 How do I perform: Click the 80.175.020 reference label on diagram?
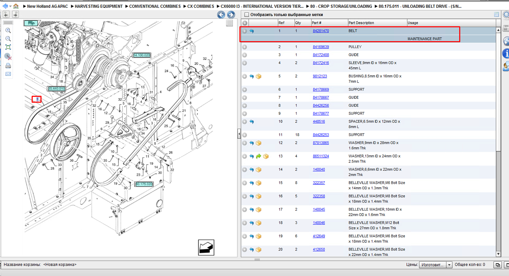144,184
